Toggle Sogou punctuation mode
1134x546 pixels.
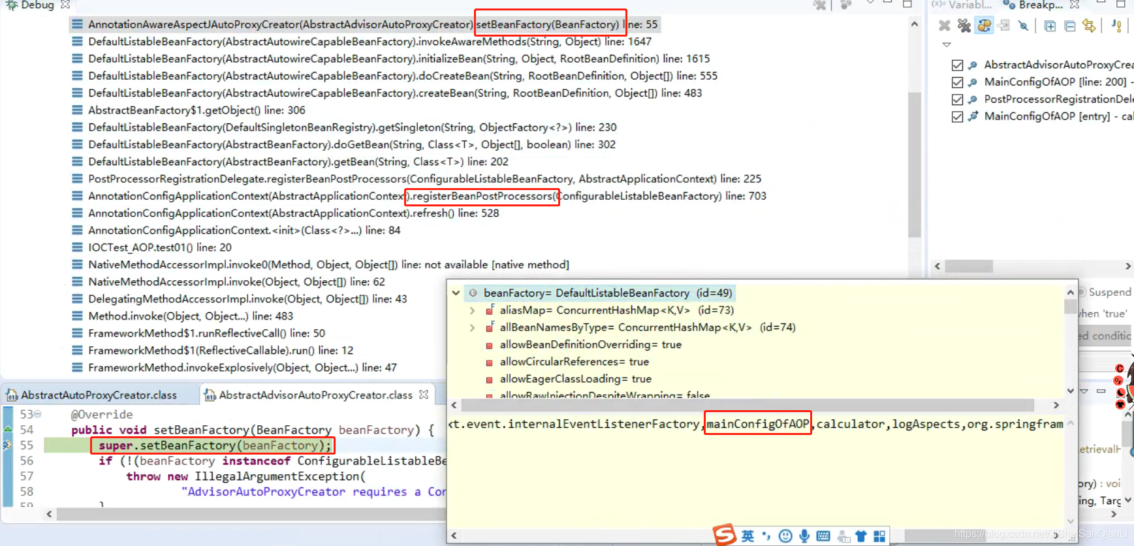766,536
